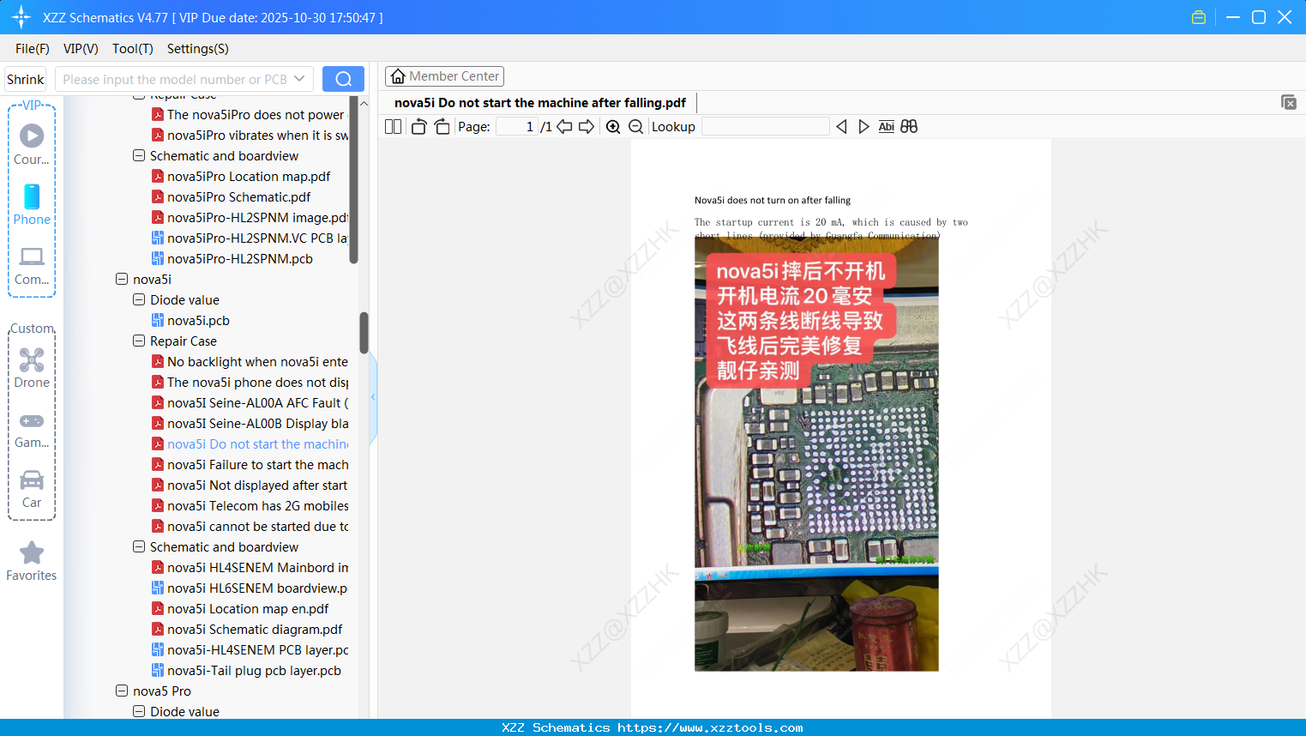This screenshot has width=1306, height=736.
Task: Open nova5i-Tail plug pcb layer.pcb
Action: pyautogui.click(x=254, y=670)
